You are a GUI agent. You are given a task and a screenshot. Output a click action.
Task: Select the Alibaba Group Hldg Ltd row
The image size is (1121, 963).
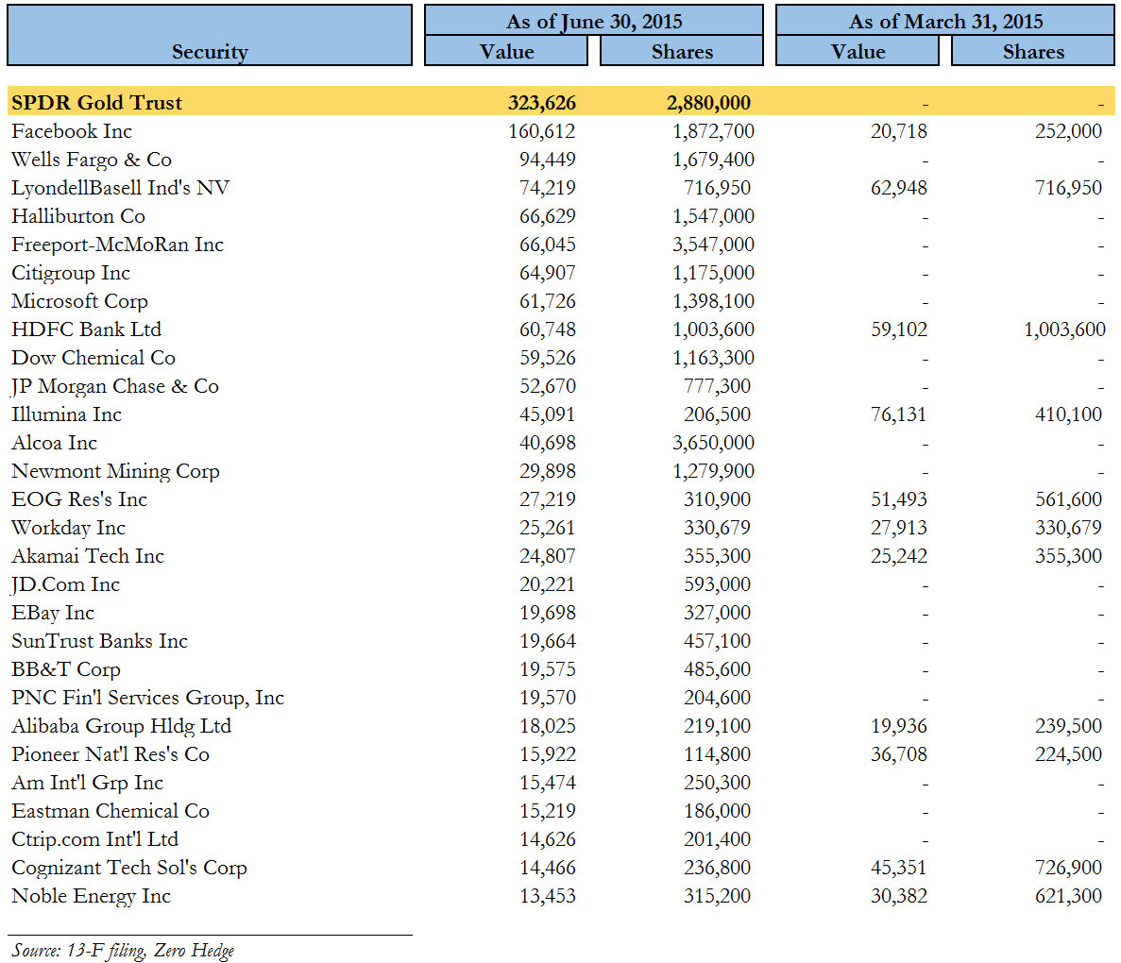[x=561, y=726]
